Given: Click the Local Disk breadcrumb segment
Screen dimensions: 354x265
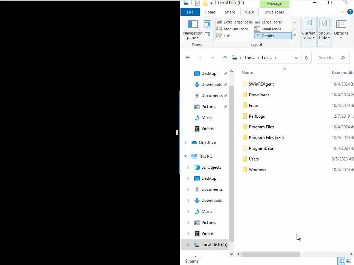Looking at the screenshot, I should 267,58.
